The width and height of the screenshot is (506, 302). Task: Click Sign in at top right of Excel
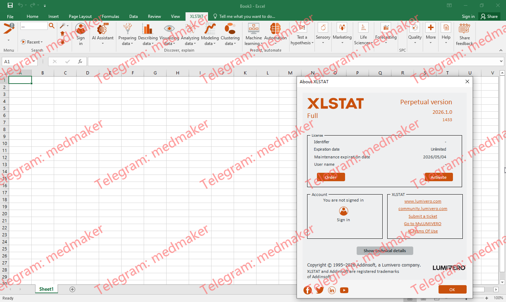468,17
